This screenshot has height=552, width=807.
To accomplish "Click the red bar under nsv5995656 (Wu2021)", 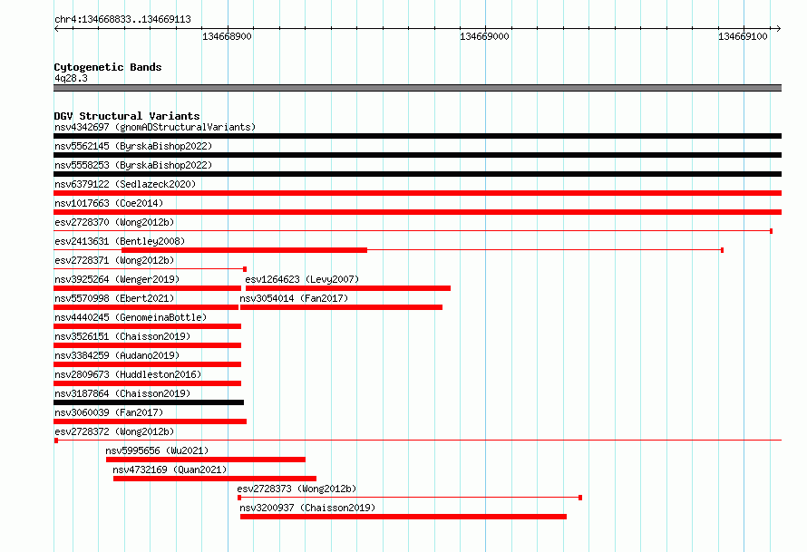I will [x=205, y=460].
